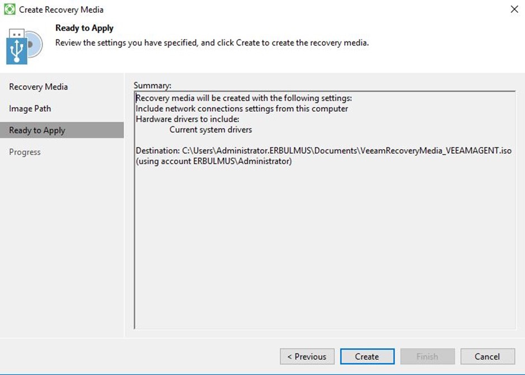Click the 'Summary:' label
This screenshot has width=525, height=375.
click(152, 85)
